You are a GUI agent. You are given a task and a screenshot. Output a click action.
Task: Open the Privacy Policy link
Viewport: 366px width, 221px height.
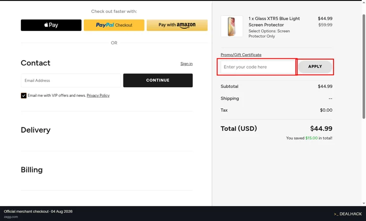click(98, 95)
